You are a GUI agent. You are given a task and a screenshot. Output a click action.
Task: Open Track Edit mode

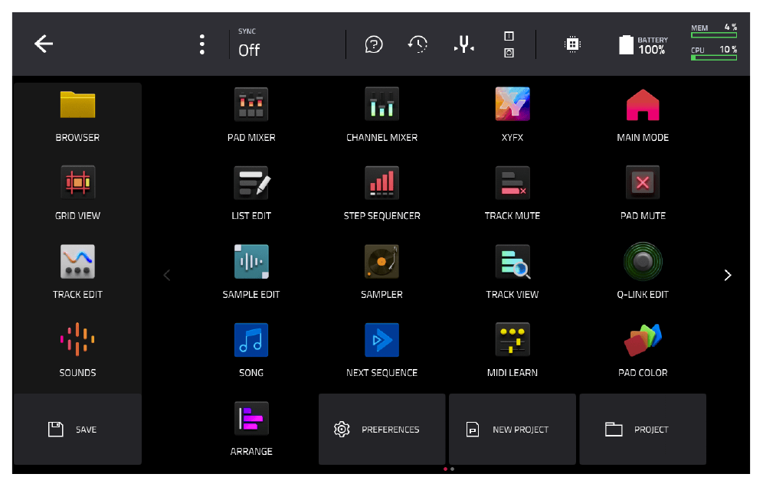(77, 272)
